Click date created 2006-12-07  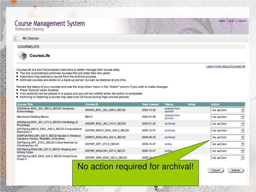pos(149,130)
